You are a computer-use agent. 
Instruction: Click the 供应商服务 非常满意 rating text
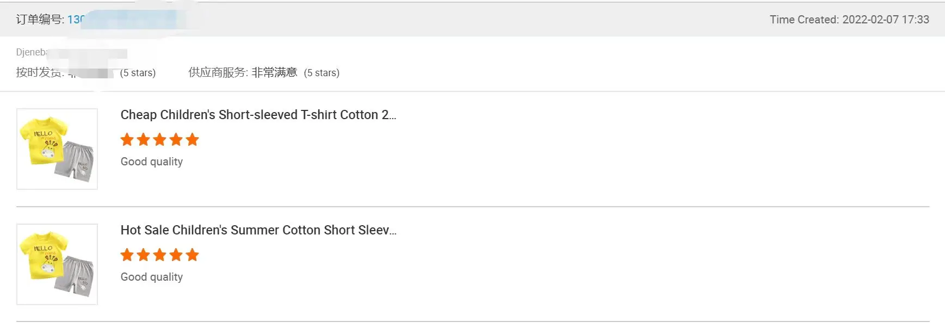click(x=243, y=72)
